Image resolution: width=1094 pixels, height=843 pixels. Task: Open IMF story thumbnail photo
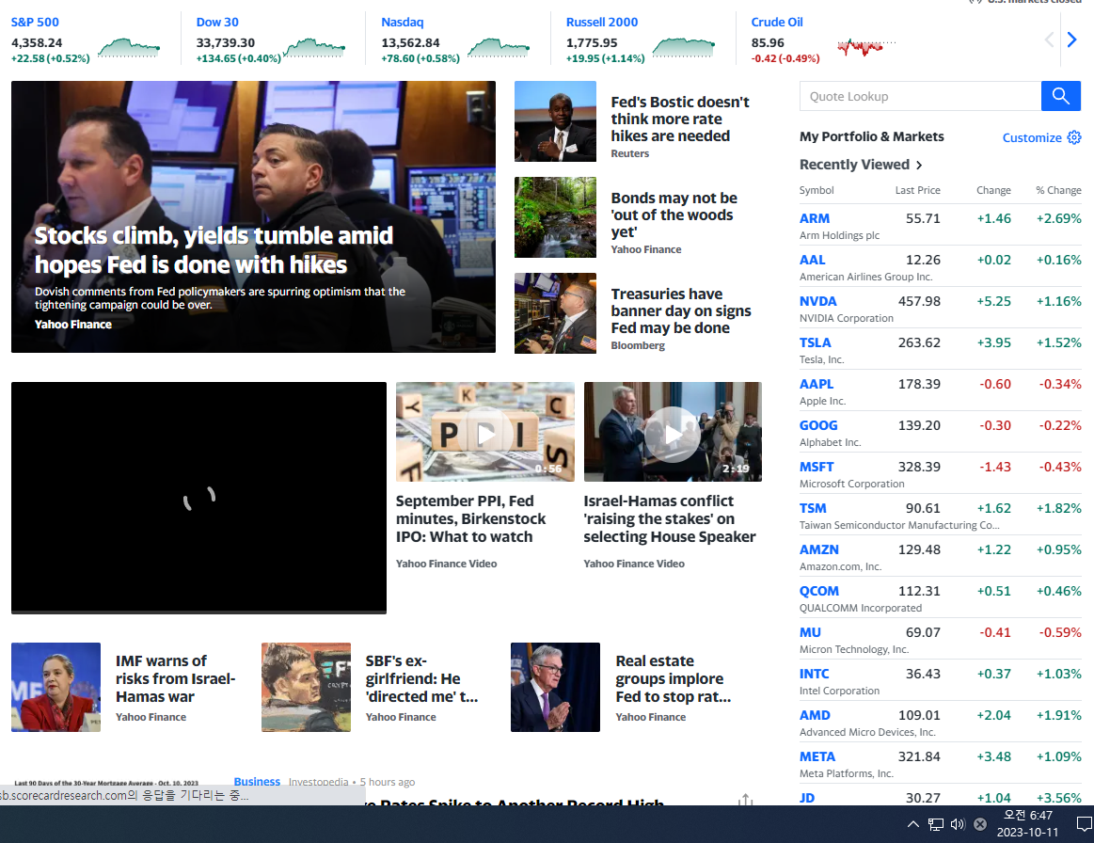55,688
